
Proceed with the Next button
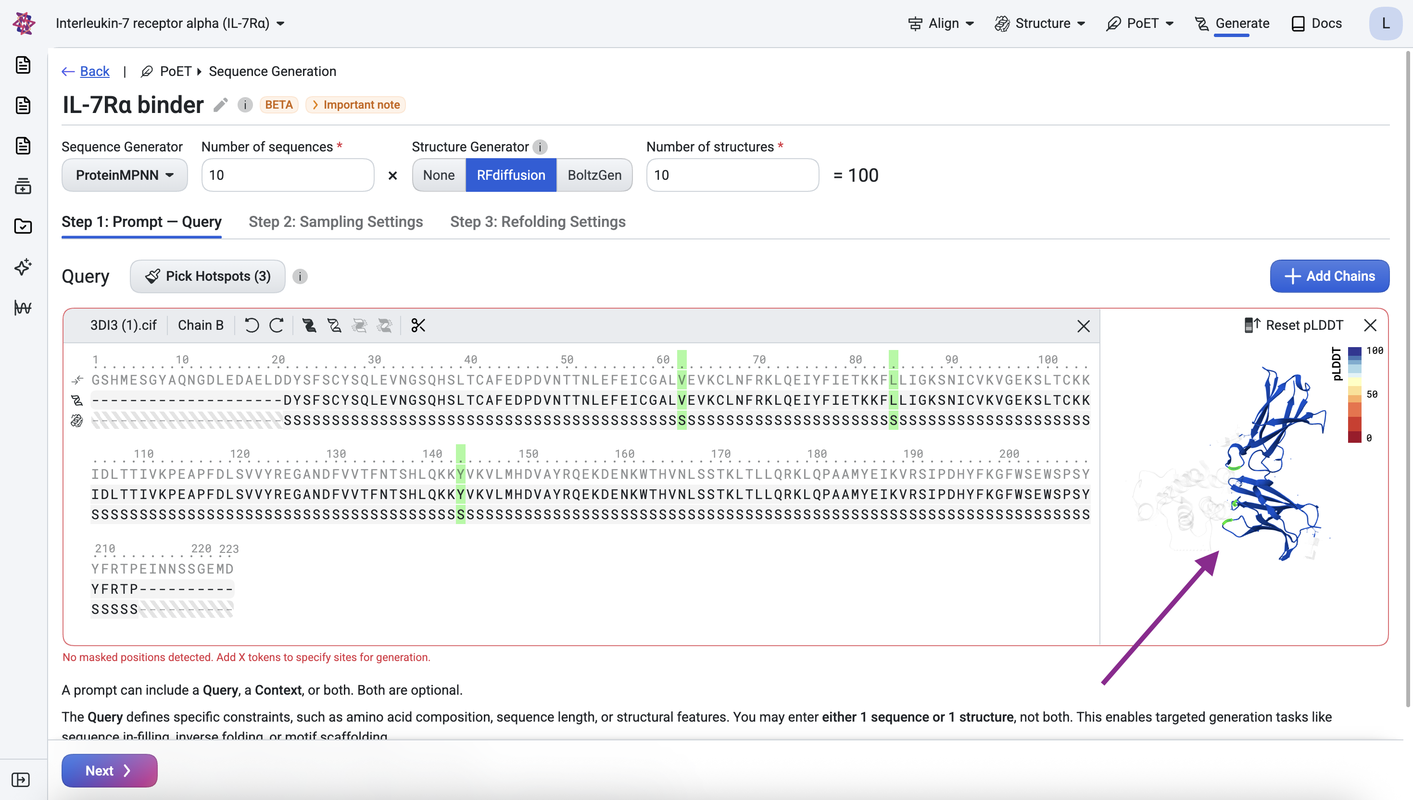tap(109, 770)
